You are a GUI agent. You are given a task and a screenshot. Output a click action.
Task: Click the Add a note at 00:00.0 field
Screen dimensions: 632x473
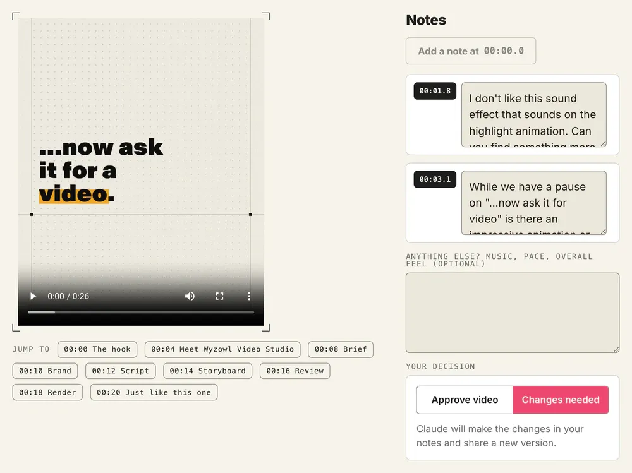pos(471,51)
